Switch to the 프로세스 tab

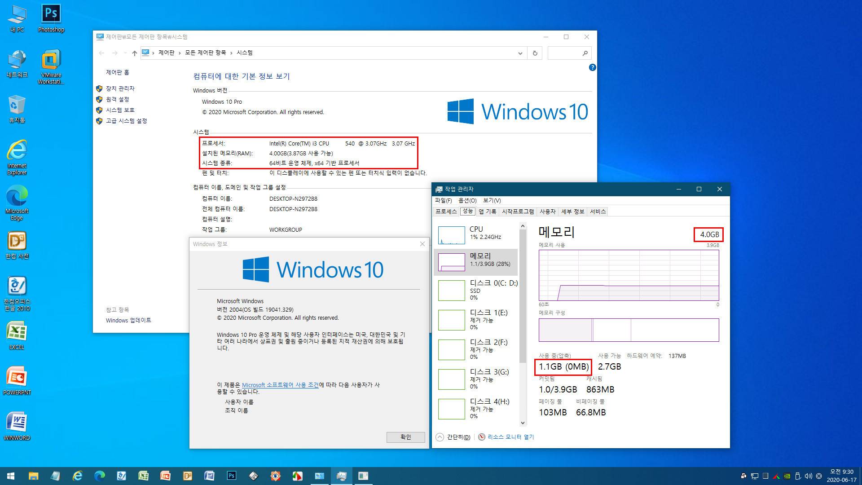pyautogui.click(x=446, y=212)
